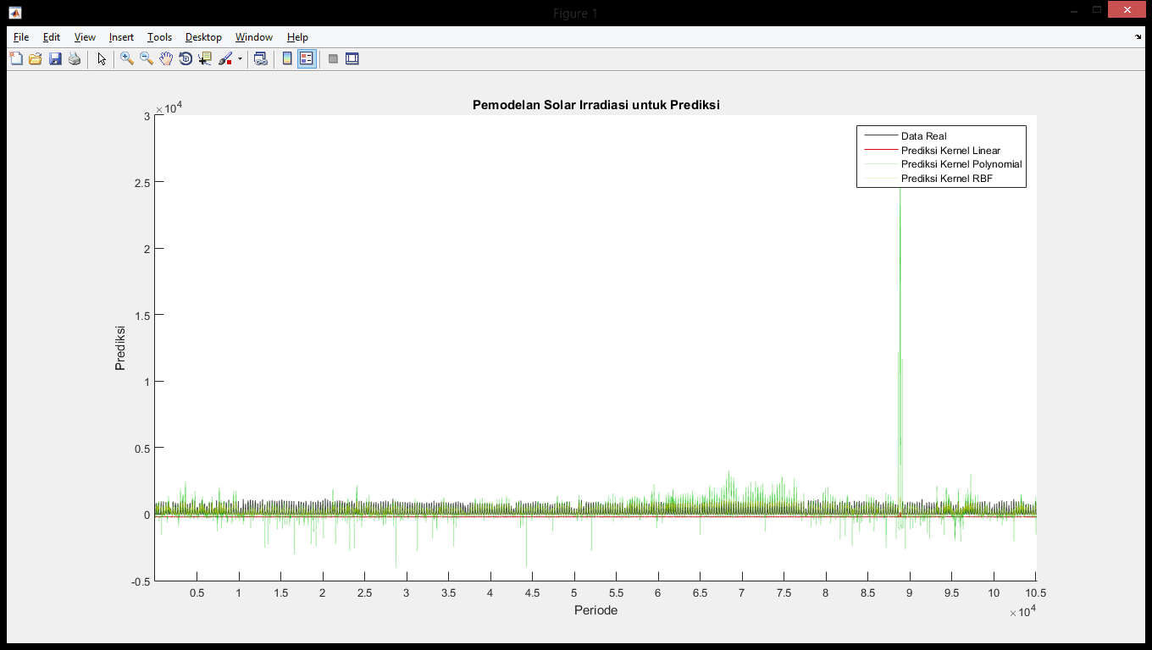Enable the Rotate 3D tool
This screenshot has width=1152, height=650.
tap(186, 58)
